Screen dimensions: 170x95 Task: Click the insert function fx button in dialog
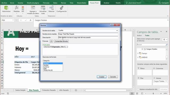coord(51,41)
